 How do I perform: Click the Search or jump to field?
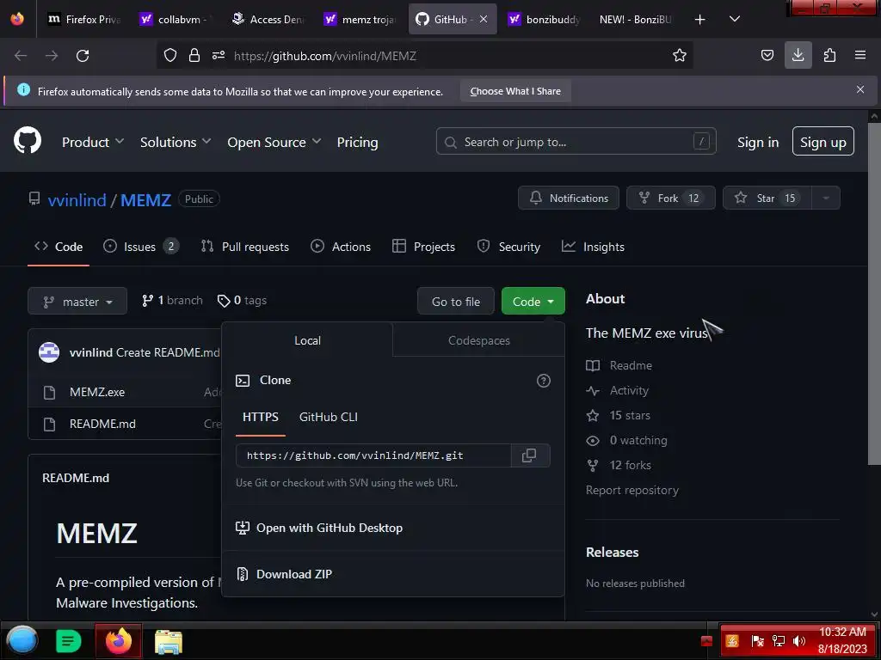(x=576, y=142)
